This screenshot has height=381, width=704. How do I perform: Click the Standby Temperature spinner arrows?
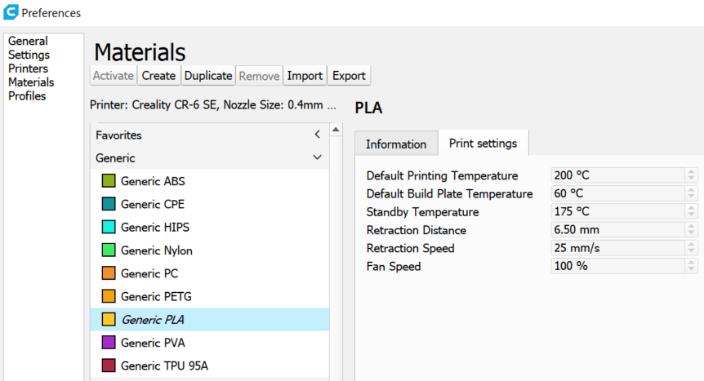click(x=692, y=211)
